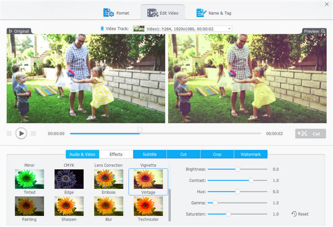Open the Subtitle sub-tab
The width and height of the screenshot is (333, 227).
[x=150, y=154]
